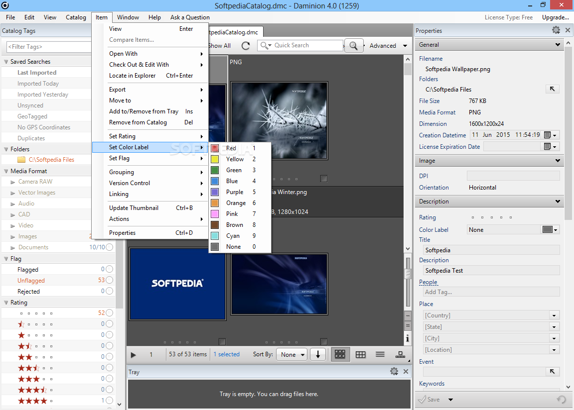
Task: Click the info icon beside thumbnail area
Action: [407, 339]
